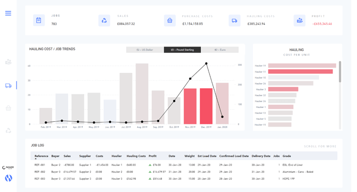Sort job log by Hauling Costs column
This screenshot has width=357, height=192.
[136, 156]
